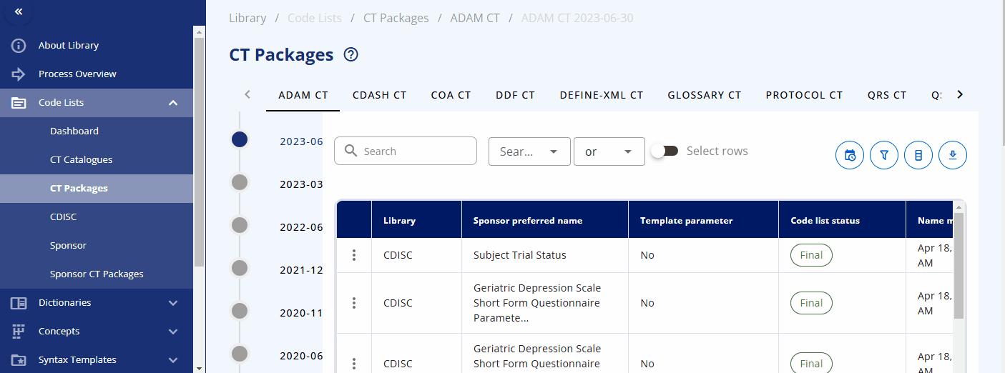Click the Syntax Templates folder icon
Viewport: 1005px width, 373px height.
point(19,360)
